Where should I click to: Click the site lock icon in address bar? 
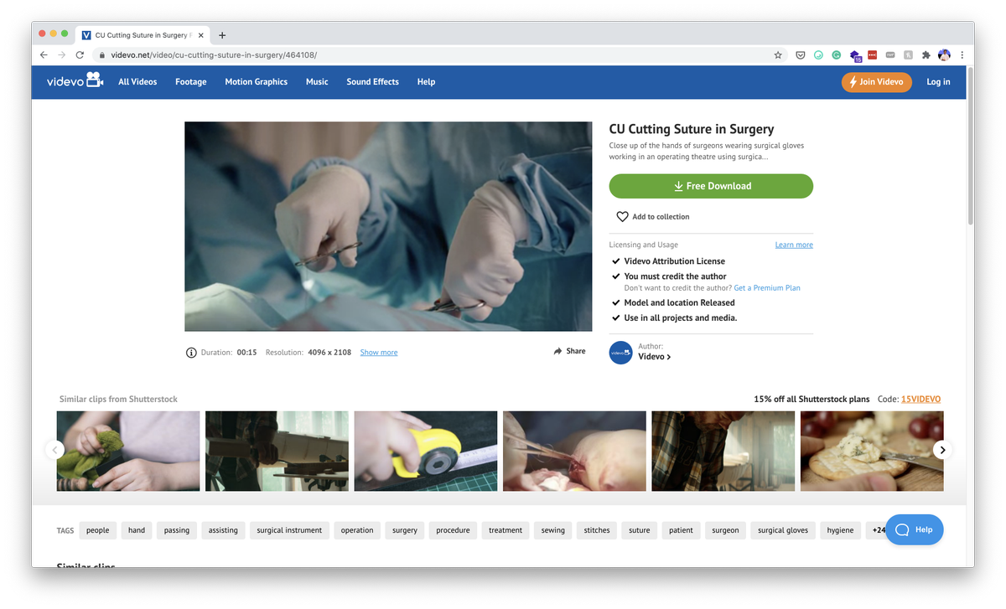(101, 55)
